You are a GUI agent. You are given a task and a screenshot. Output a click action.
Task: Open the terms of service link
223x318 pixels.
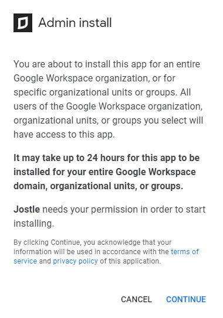coord(185,252)
